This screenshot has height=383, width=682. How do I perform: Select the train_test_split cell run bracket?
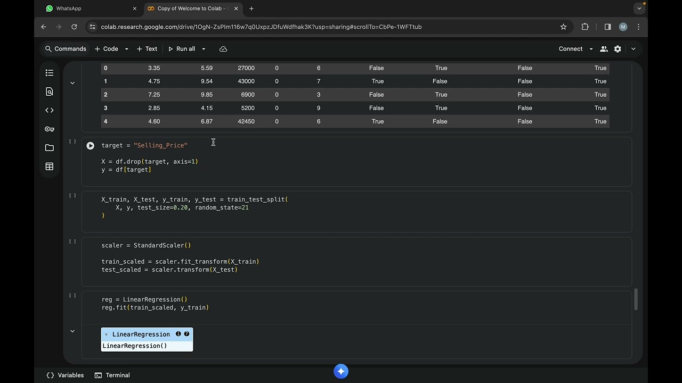click(72, 196)
